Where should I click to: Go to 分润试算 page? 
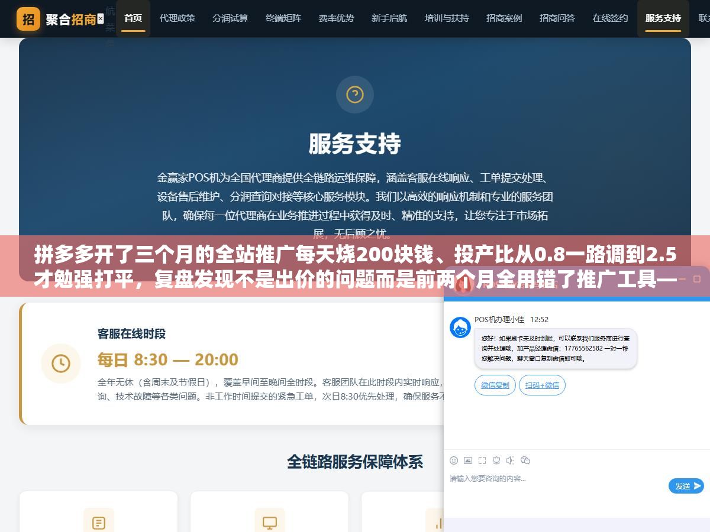point(230,18)
